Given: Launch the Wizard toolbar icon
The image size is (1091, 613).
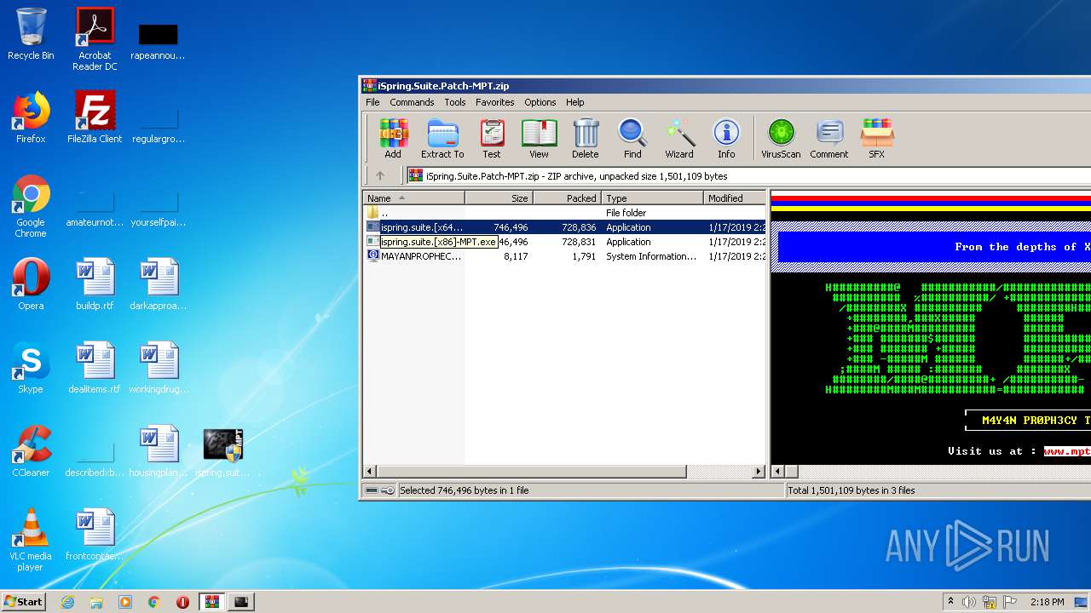Looking at the screenshot, I should [679, 139].
